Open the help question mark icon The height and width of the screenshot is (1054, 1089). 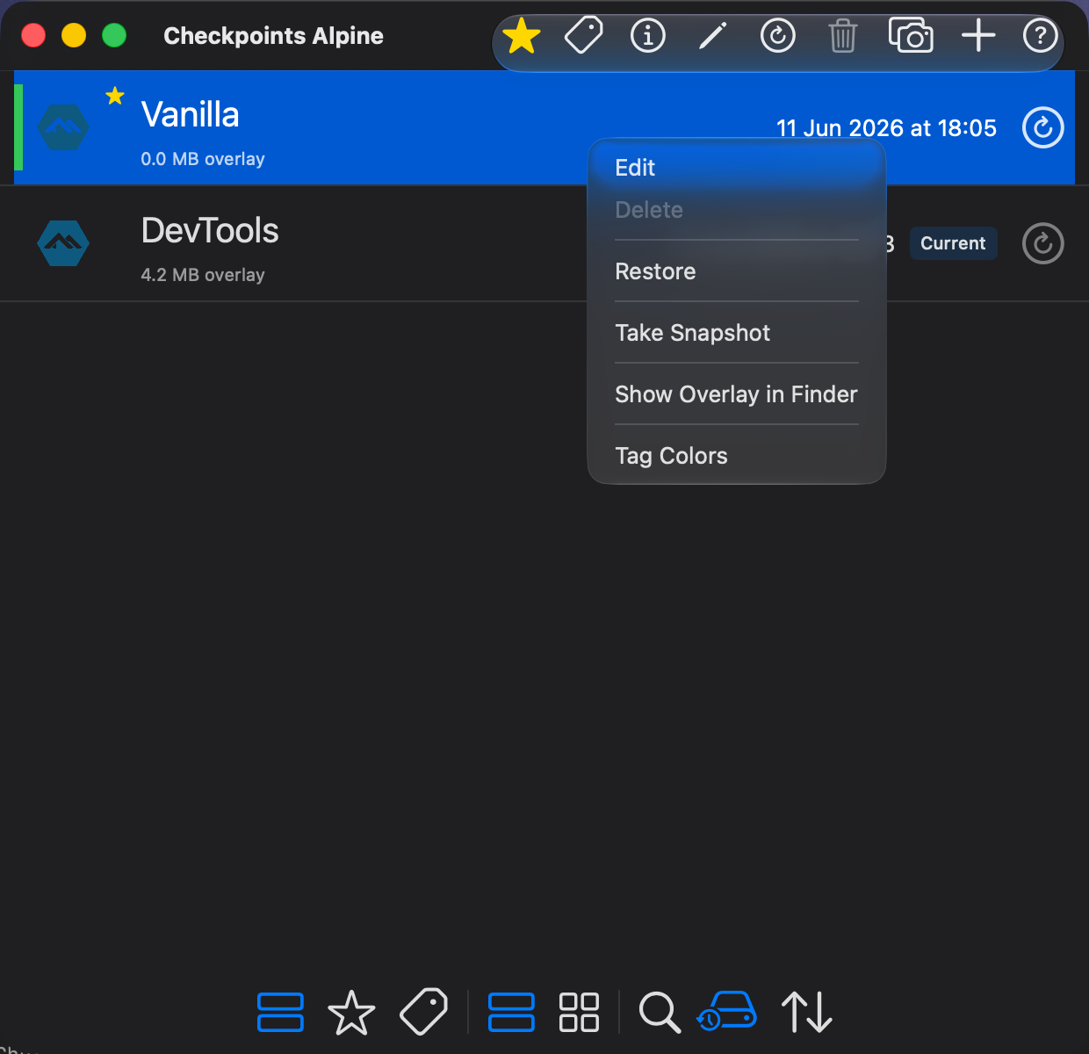tap(1041, 36)
